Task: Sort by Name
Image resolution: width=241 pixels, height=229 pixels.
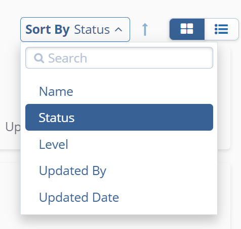Action: click(119, 91)
